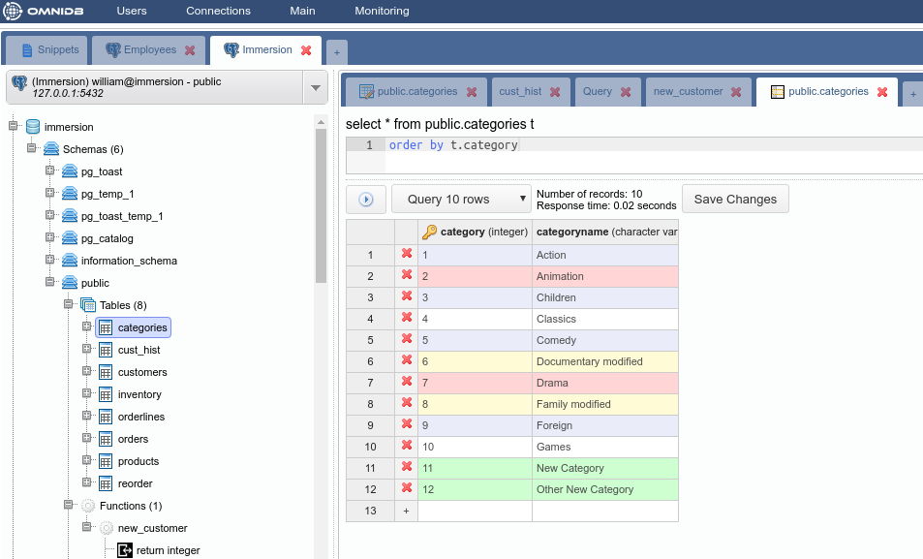The height and width of the screenshot is (559, 923).
Task: Add a new inner tab with plus
Action: (x=913, y=94)
